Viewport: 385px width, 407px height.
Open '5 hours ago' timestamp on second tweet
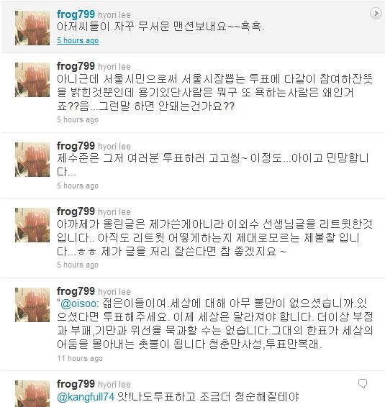[78, 119]
